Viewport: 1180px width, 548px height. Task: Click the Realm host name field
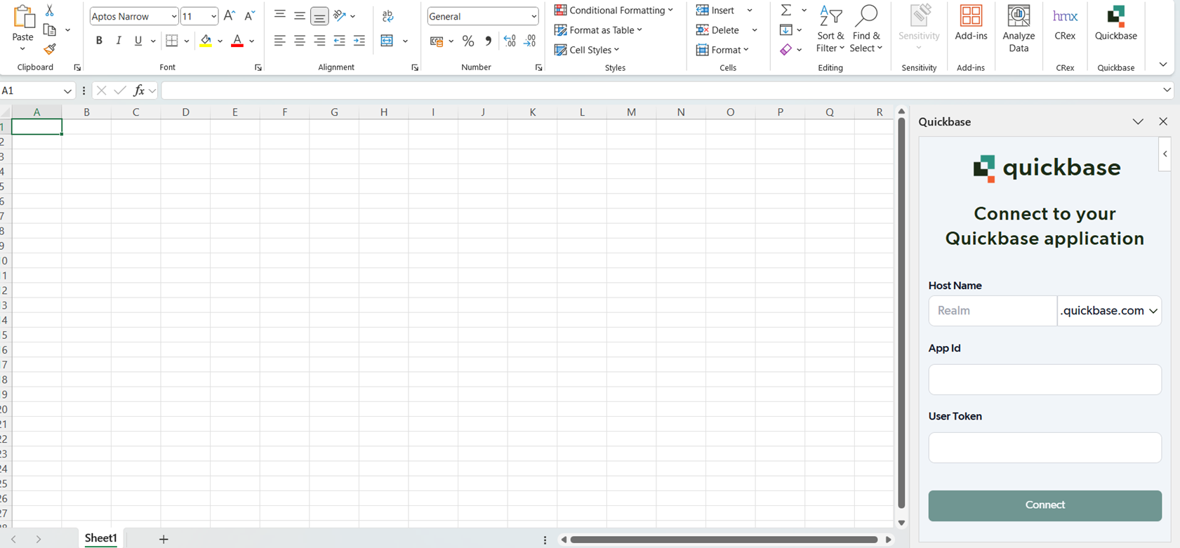(993, 311)
